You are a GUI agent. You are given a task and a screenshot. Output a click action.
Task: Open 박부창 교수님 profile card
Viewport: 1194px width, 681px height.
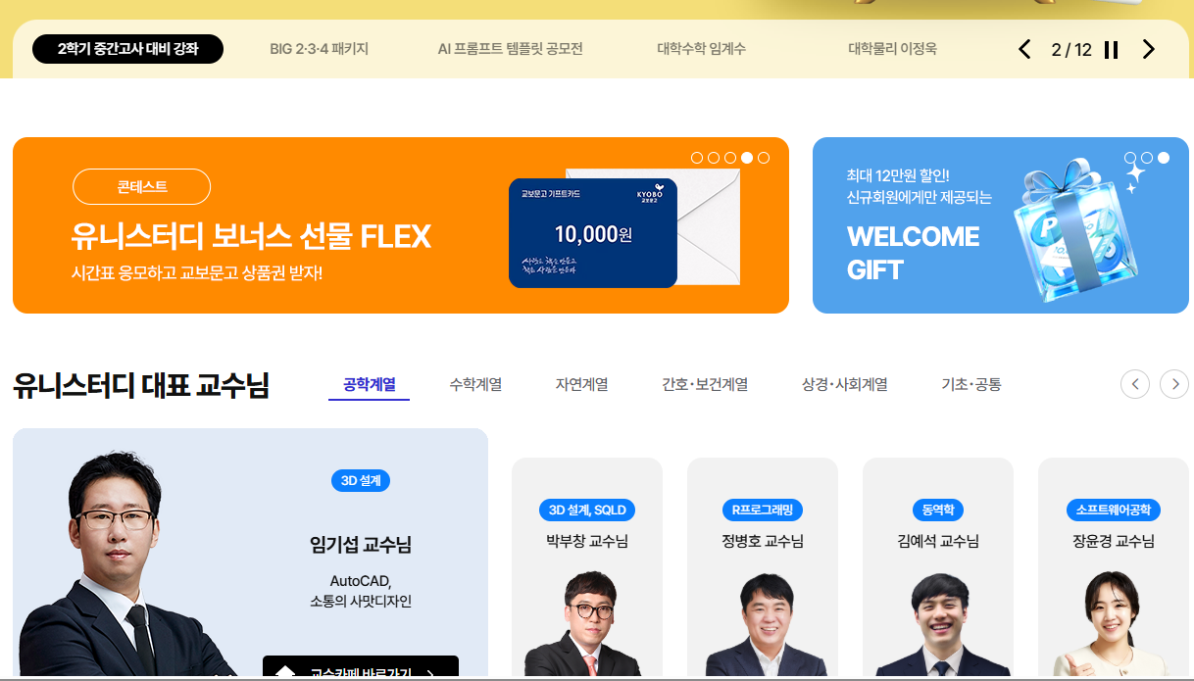[587, 568]
